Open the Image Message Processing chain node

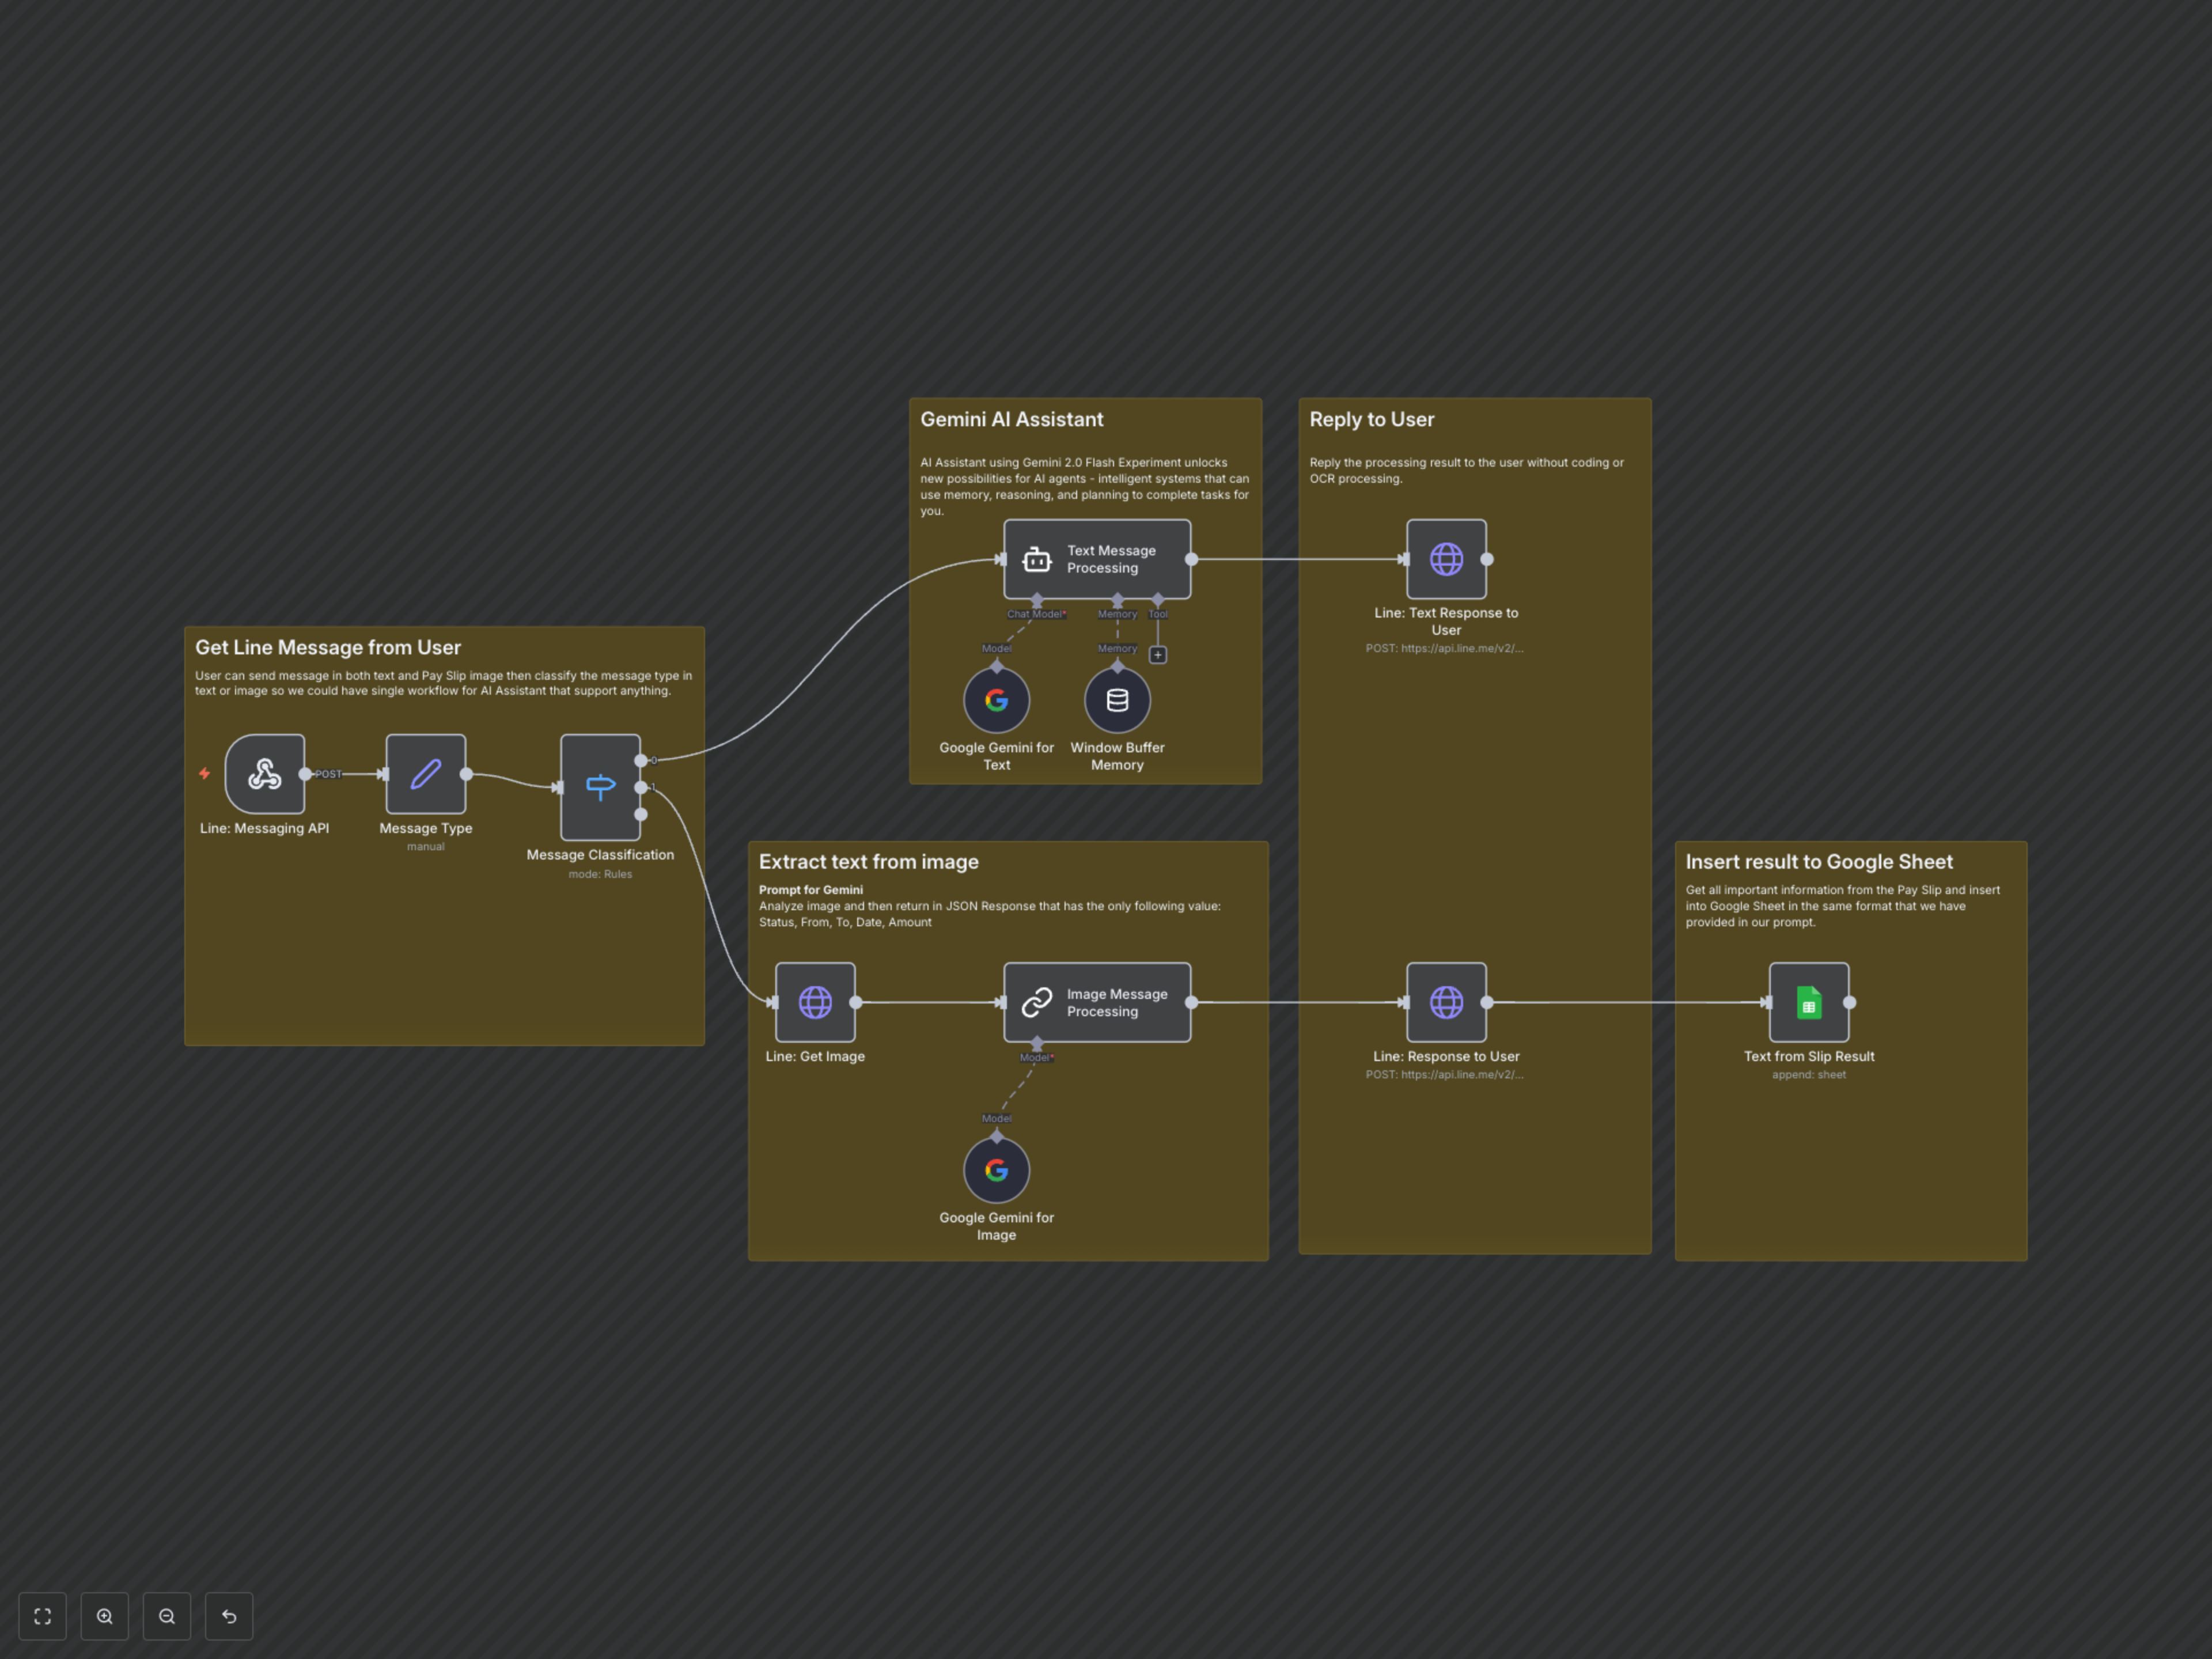coord(1097,1002)
